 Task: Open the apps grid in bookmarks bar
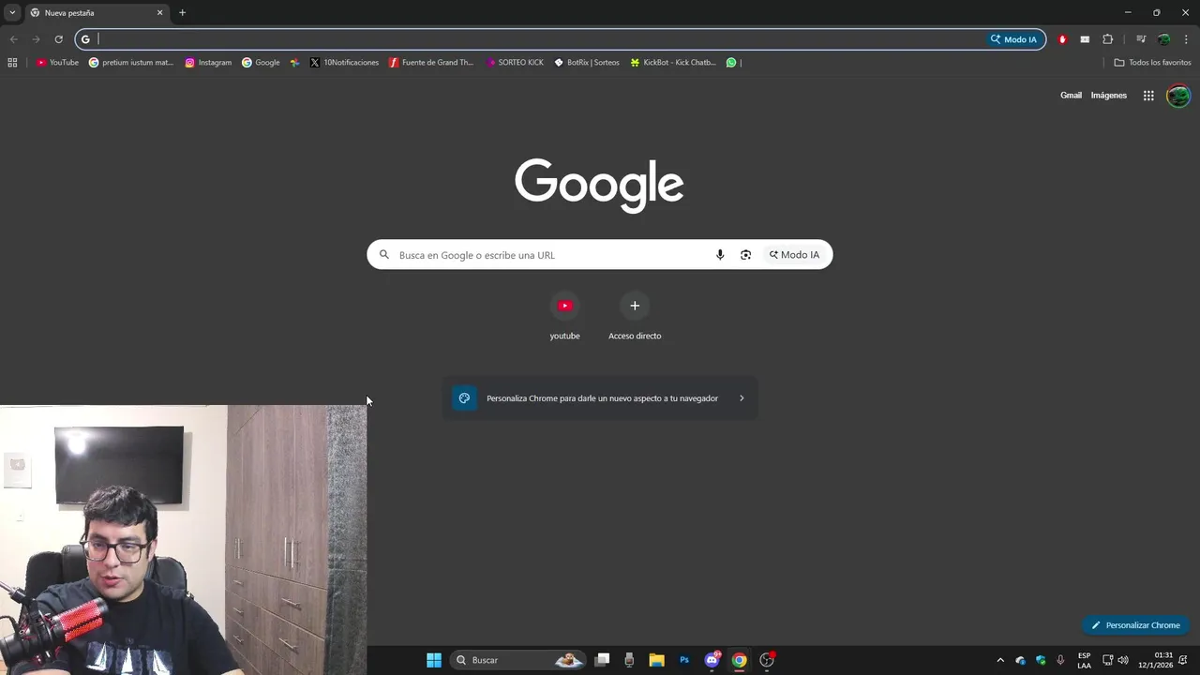click(x=12, y=63)
